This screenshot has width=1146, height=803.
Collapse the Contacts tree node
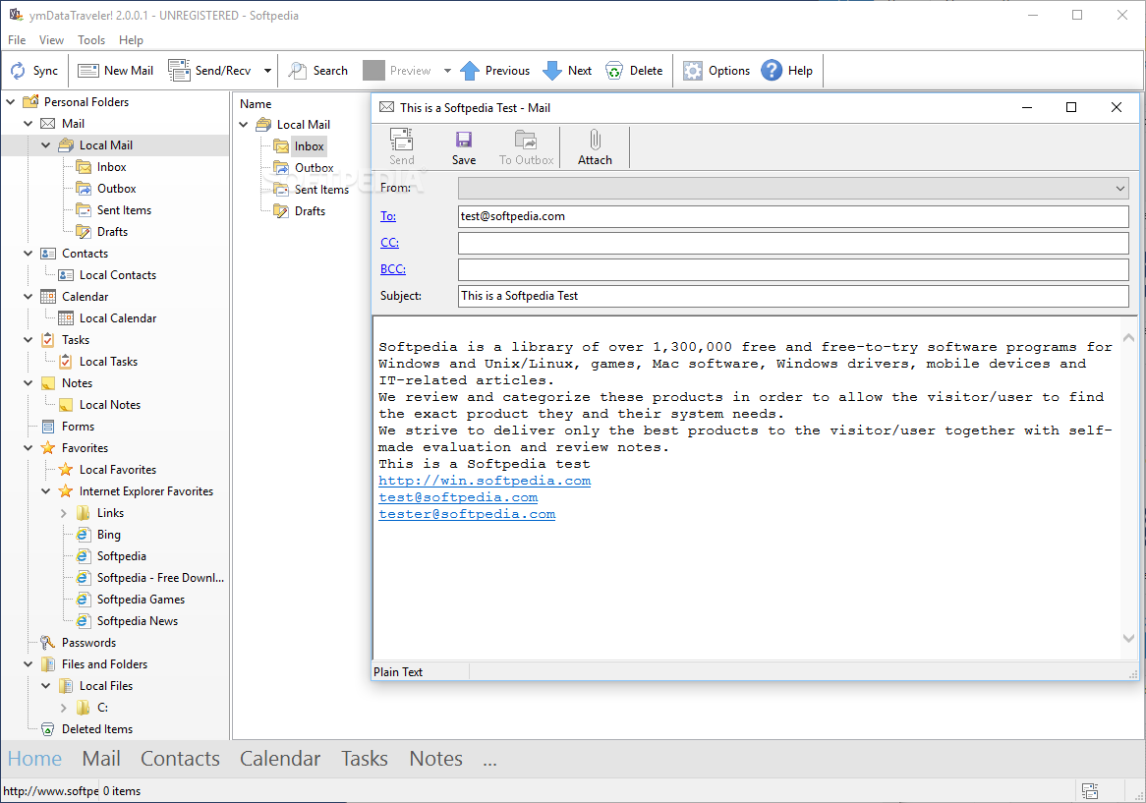(29, 254)
